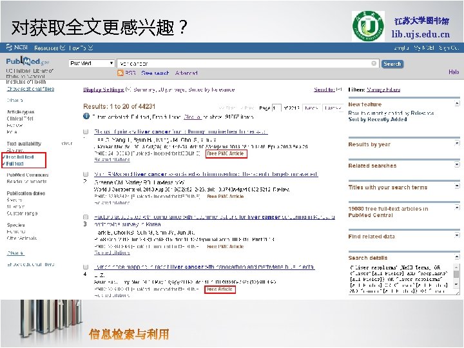Toggle the Free full text filter

click(20, 157)
